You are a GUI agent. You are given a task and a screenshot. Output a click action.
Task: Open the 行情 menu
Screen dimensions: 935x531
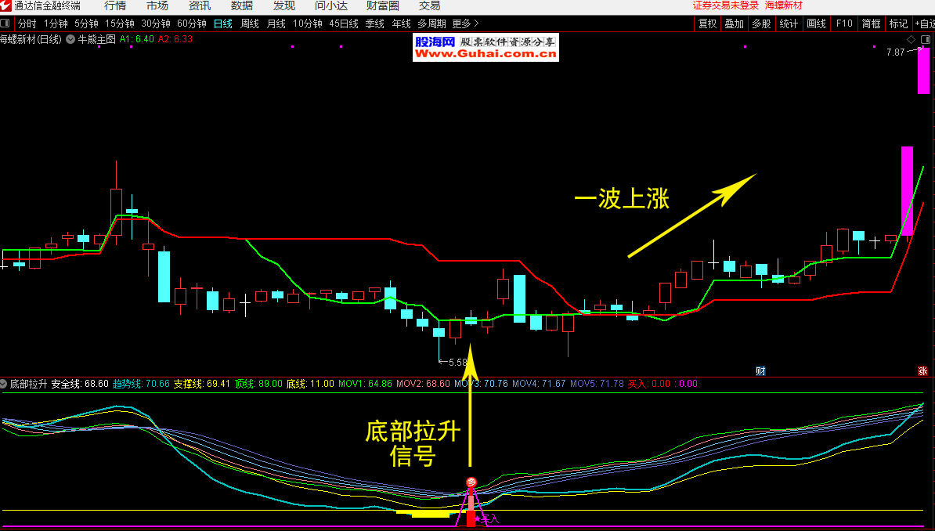[115, 5]
